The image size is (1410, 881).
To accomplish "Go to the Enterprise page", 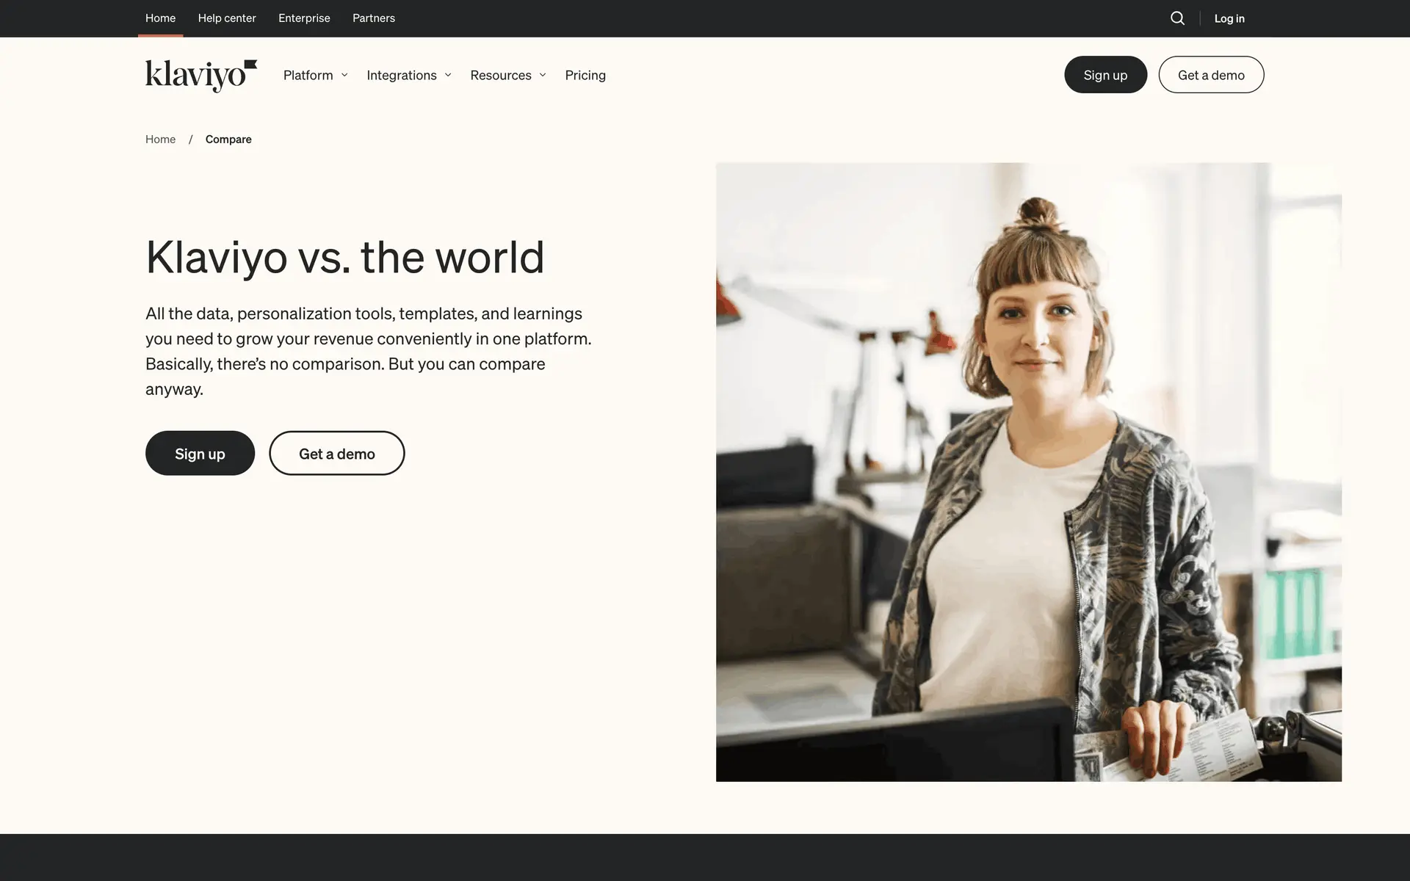I will pyautogui.click(x=304, y=18).
